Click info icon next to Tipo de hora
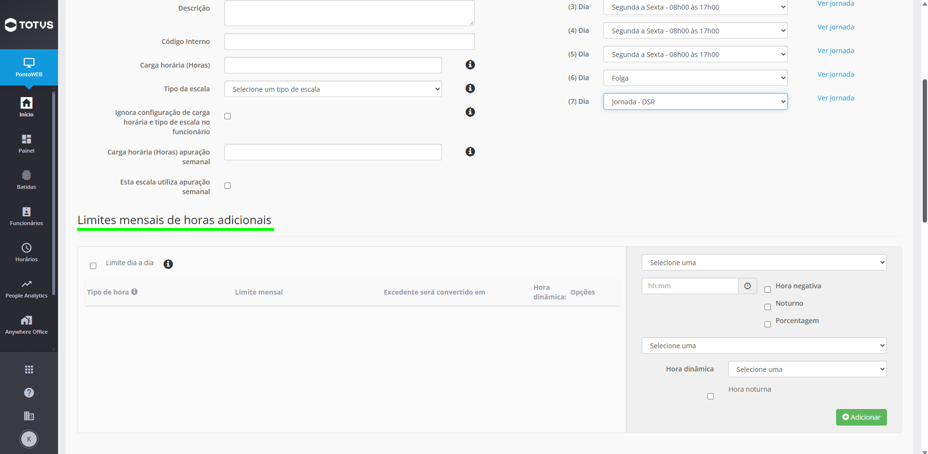This screenshot has height=454, width=928. (x=134, y=292)
